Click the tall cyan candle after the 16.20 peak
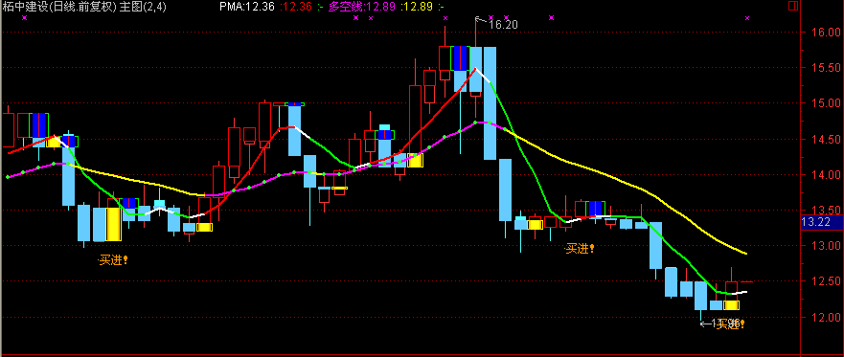This screenshot has height=357, width=844. [490, 103]
